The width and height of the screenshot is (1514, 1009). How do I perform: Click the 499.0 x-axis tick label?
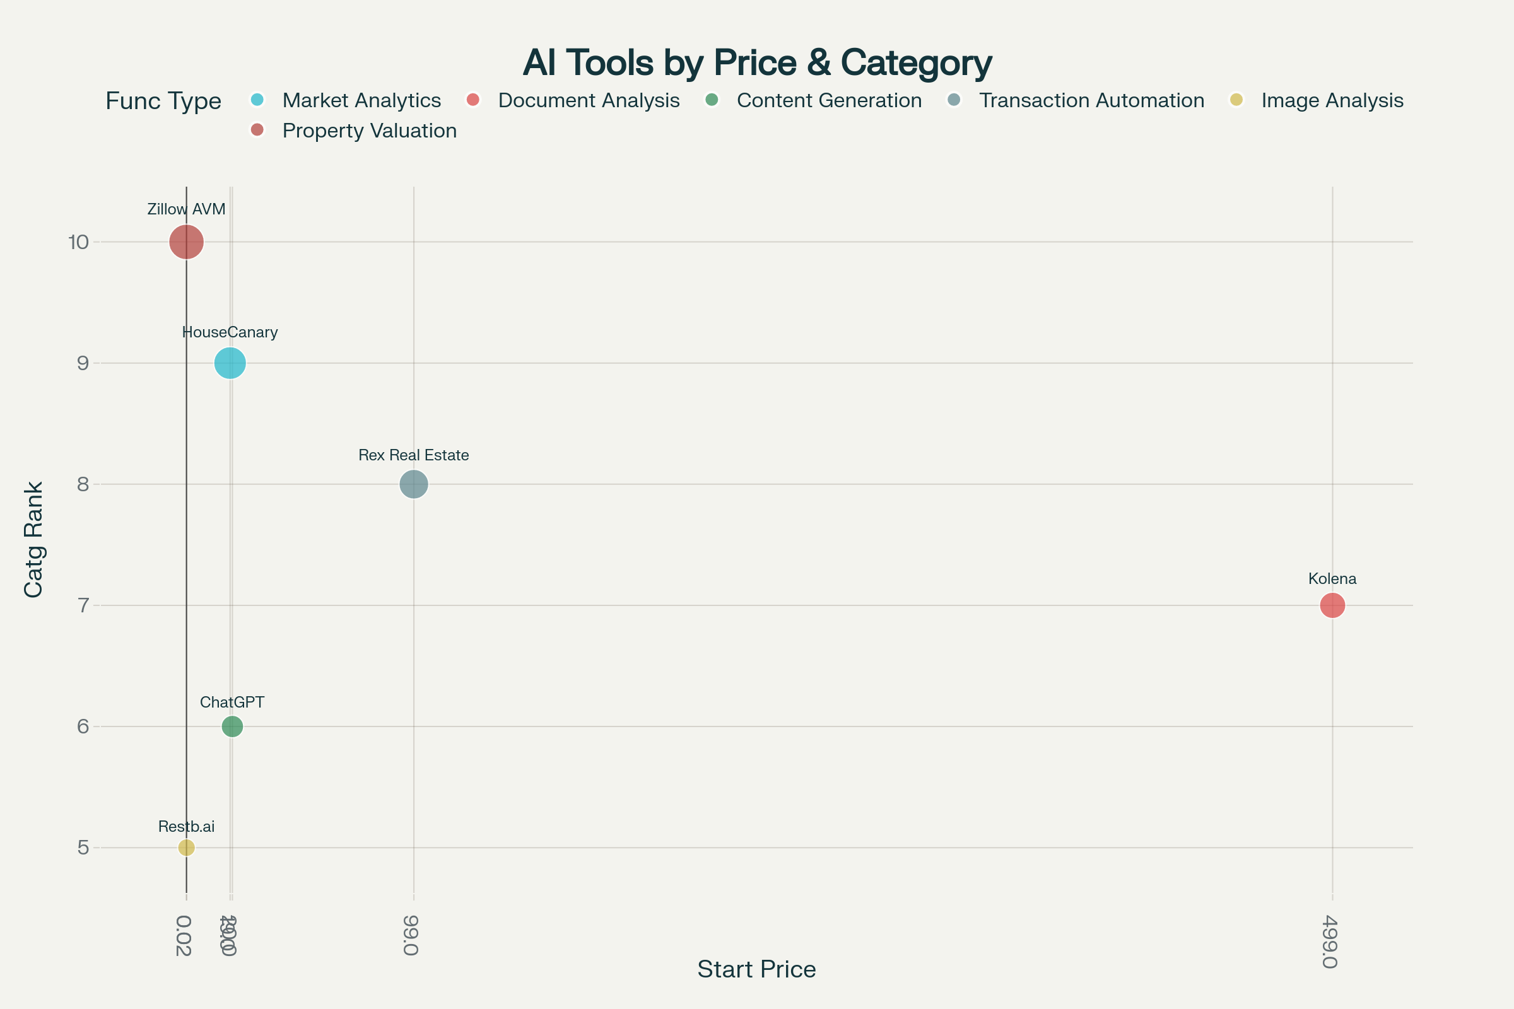1330,942
